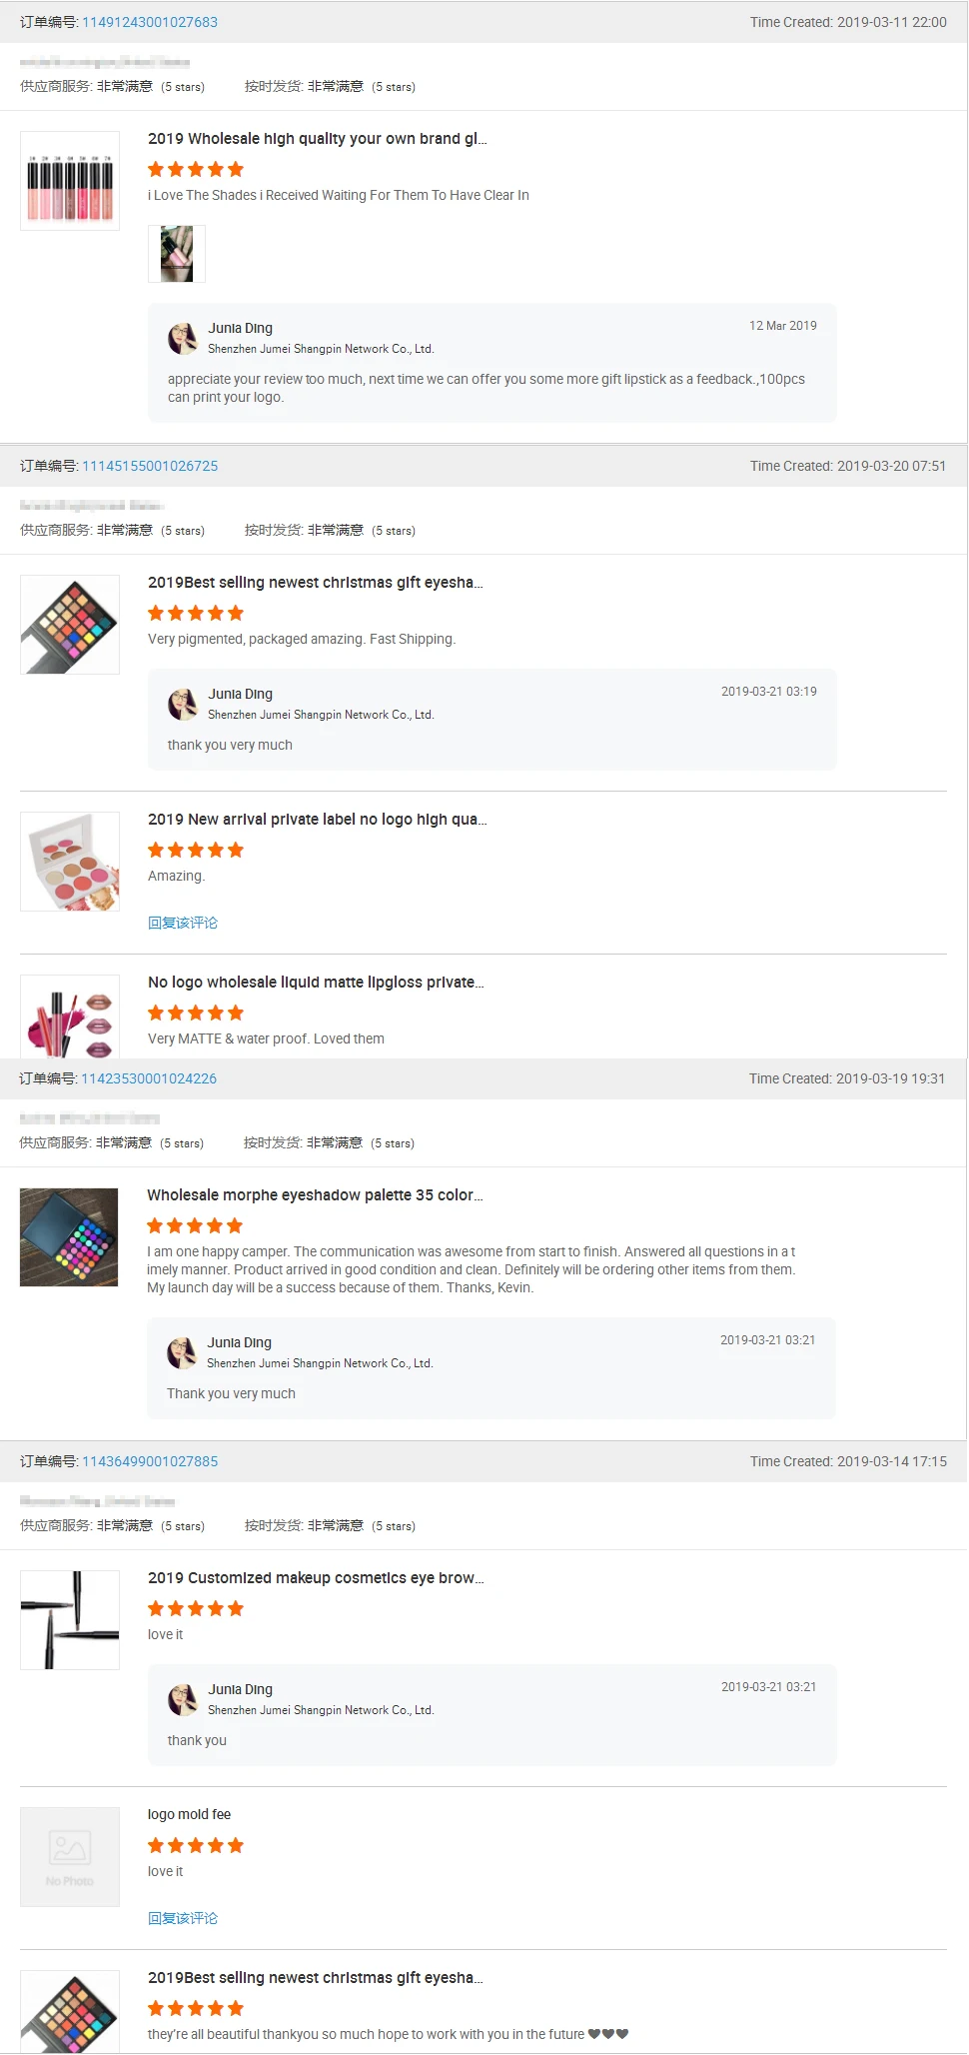The height and width of the screenshot is (2055, 969).
Task: Open order number 11491243001027683
Action: pos(150,22)
